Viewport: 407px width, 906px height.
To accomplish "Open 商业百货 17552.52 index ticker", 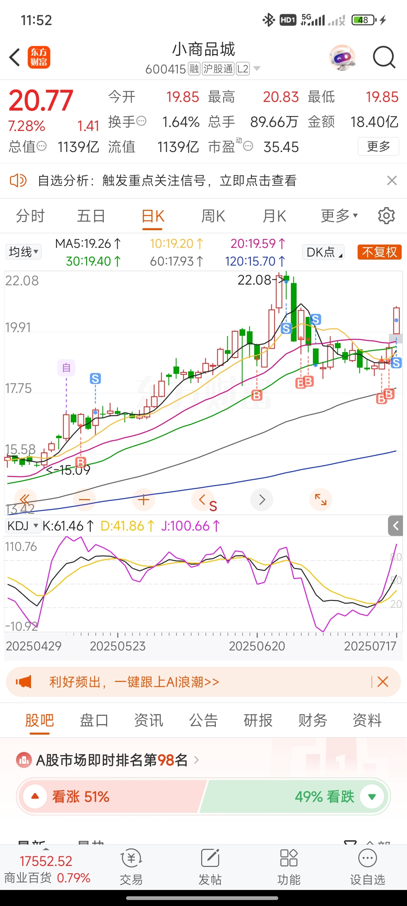I will pos(47,869).
